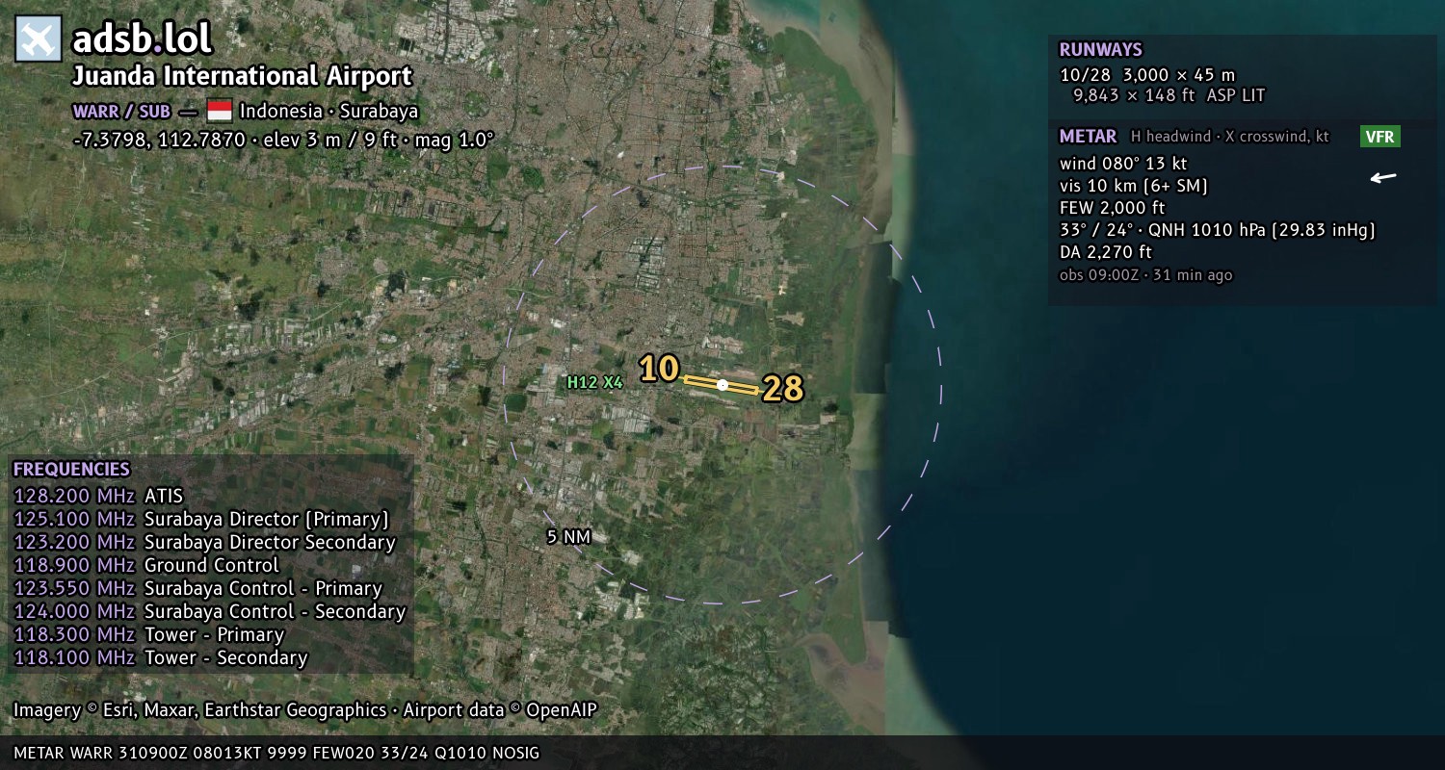Click the H12 X4 wind component label
This screenshot has width=1445, height=770.
click(x=594, y=382)
